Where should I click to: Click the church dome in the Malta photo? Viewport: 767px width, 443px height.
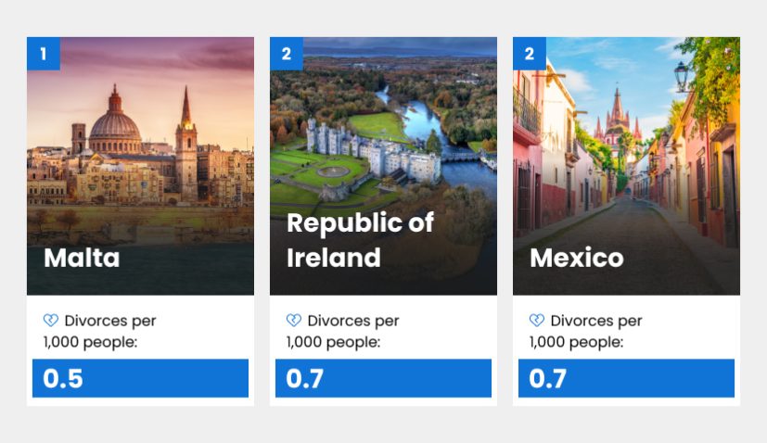point(115,123)
